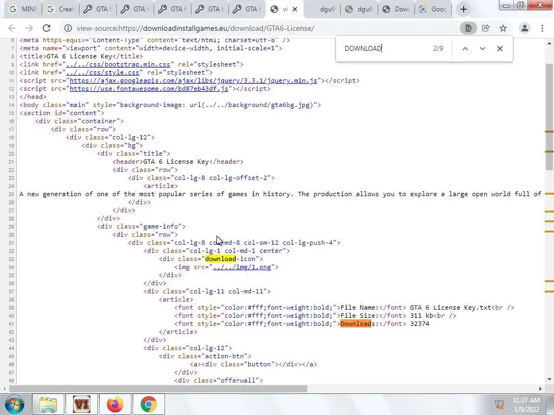Switch to the Creat tab
Viewport: 554px width, 415px height.
(61, 9)
